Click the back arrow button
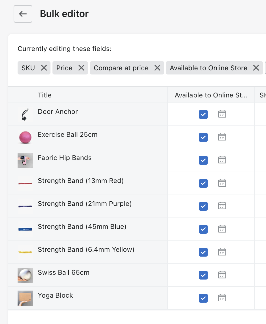 coord(23,14)
